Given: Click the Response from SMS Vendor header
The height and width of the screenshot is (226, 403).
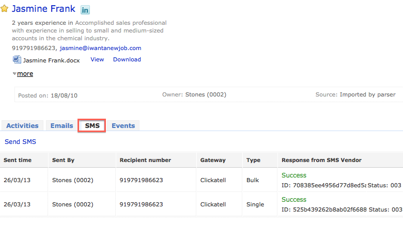Looking at the screenshot, I should coord(321,160).
